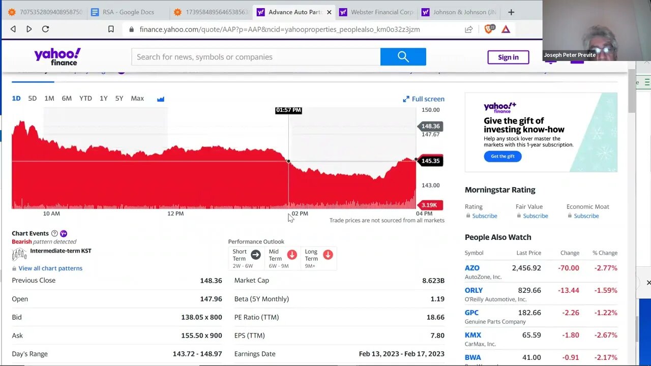Switch to the RSA - Google Docs tab
The width and height of the screenshot is (651, 366).
tap(127, 12)
